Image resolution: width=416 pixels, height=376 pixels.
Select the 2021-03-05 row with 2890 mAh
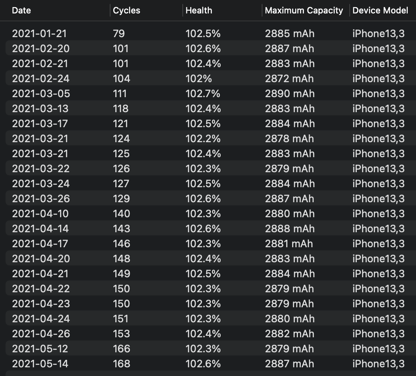tap(211, 94)
